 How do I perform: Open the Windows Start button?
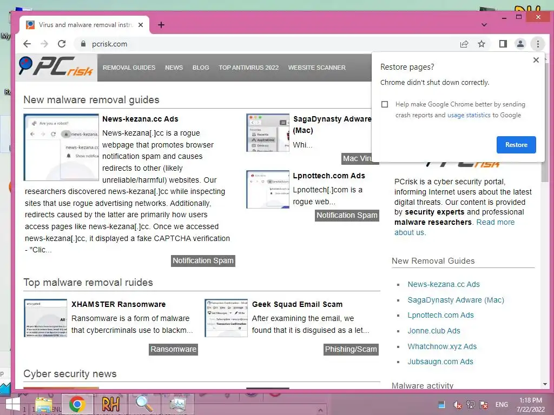click(x=13, y=404)
